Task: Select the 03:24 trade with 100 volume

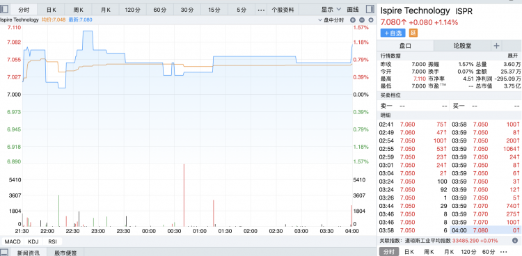Action: point(413,181)
